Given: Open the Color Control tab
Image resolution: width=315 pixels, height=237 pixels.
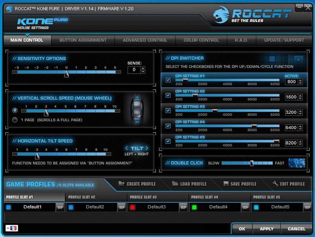Looking at the screenshot, I should [201, 40].
